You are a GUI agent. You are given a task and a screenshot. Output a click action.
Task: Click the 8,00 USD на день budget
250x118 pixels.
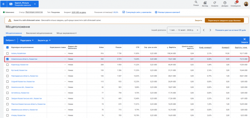(x=79, y=12)
